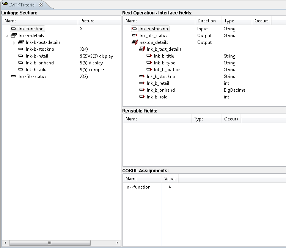Click the output icon beside lnk_b_retail

(x=142, y=83)
